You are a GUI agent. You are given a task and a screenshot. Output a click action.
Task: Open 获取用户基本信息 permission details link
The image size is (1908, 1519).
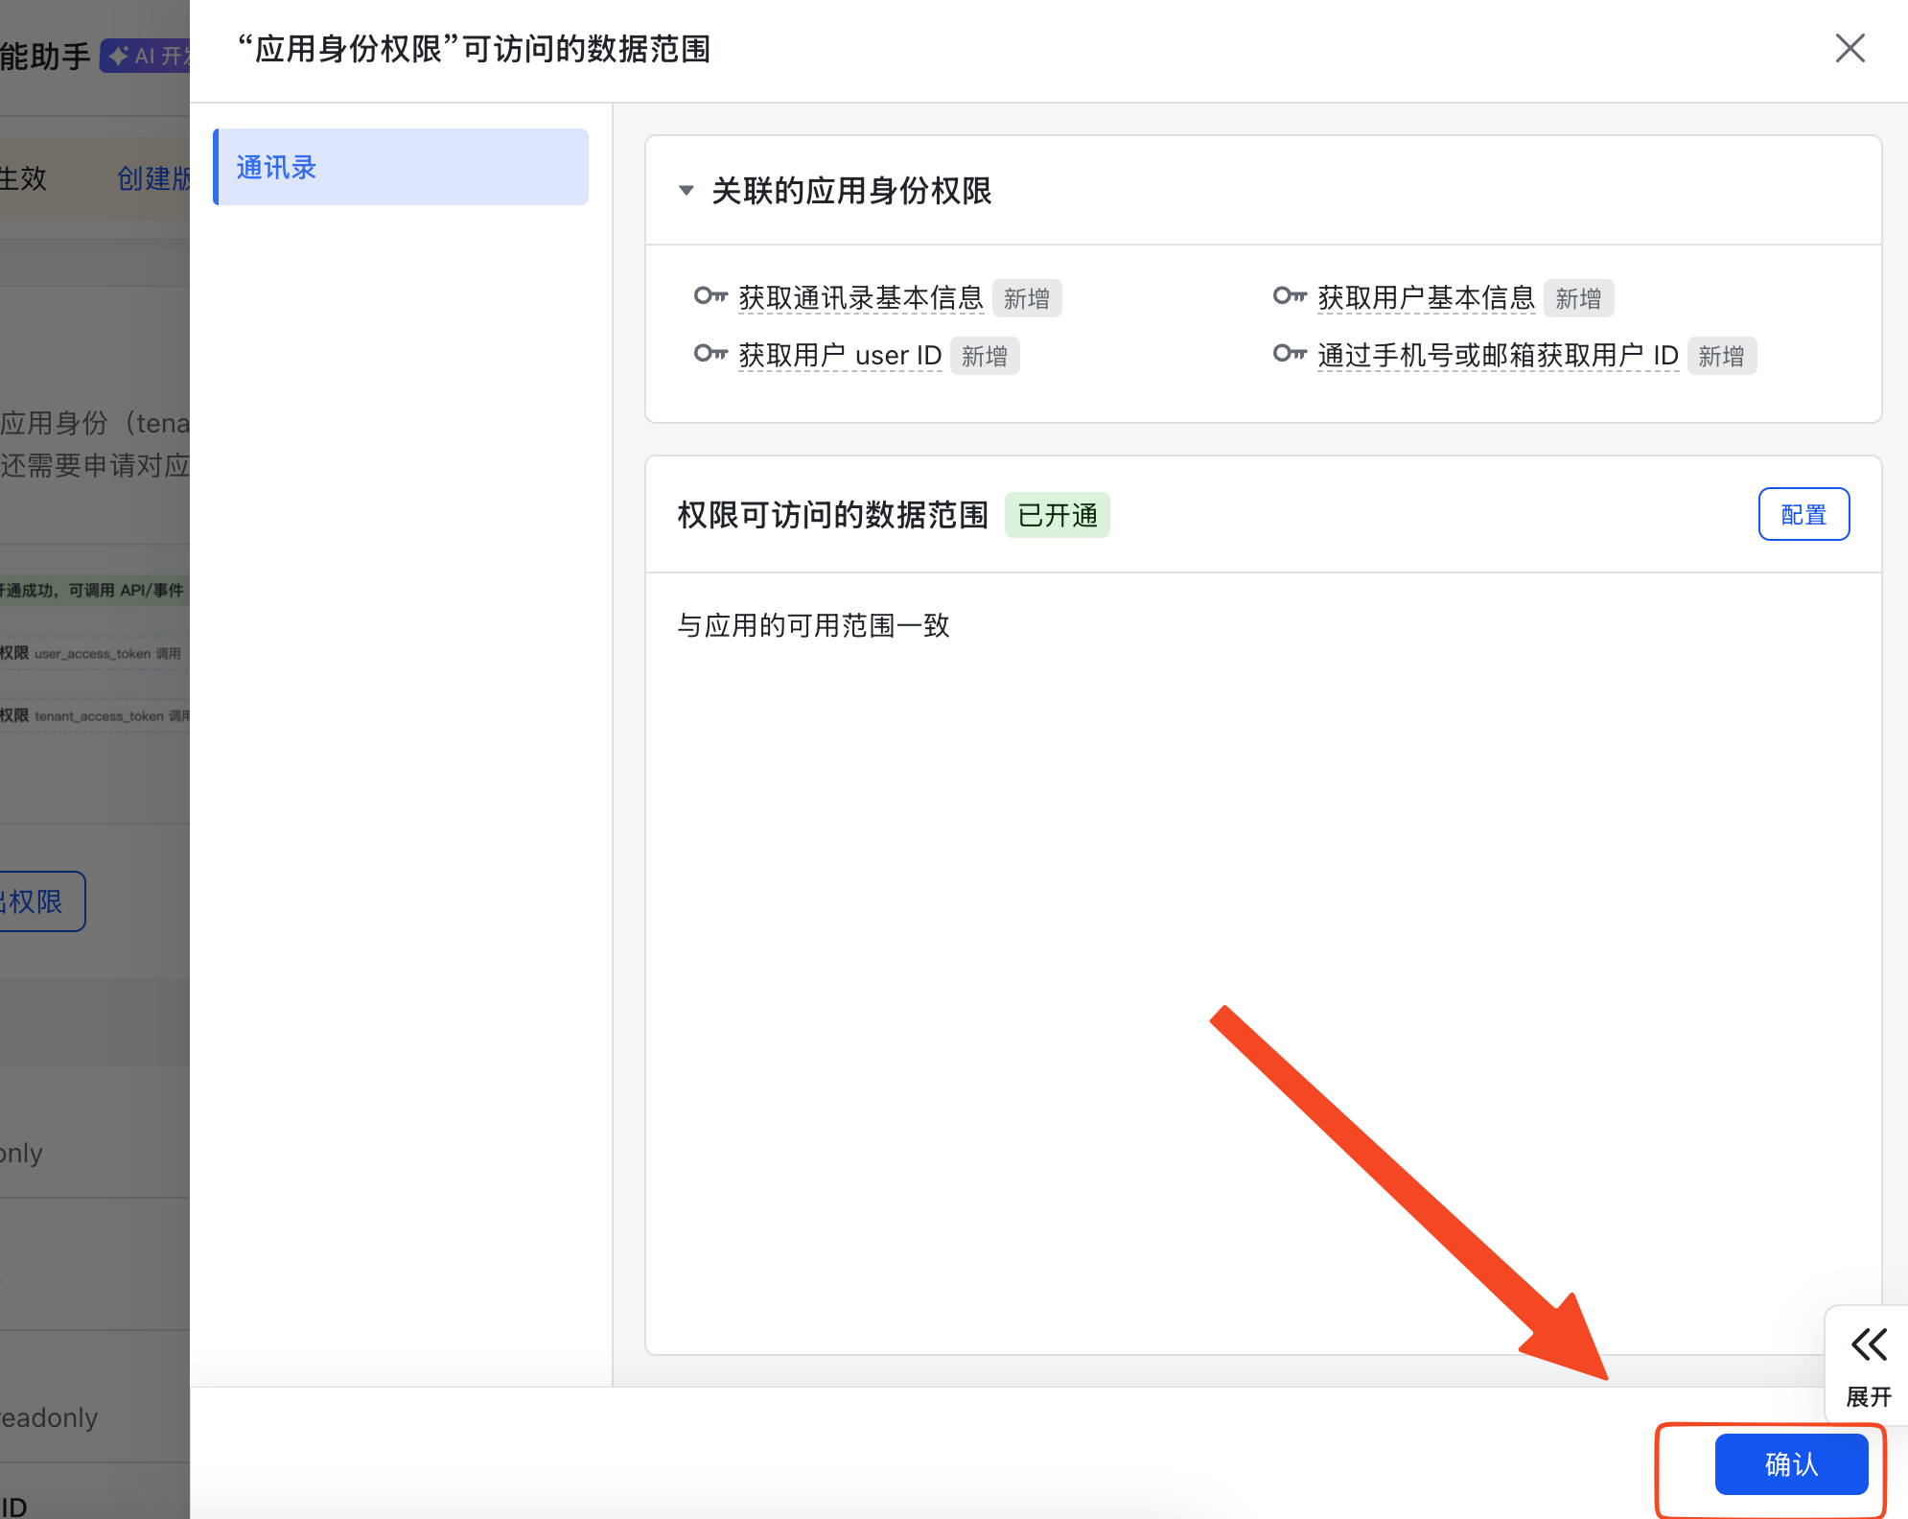click(1426, 298)
